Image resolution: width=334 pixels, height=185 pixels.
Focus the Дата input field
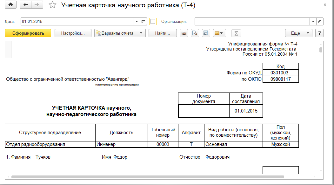pyautogui.click(x=77, y=22)
